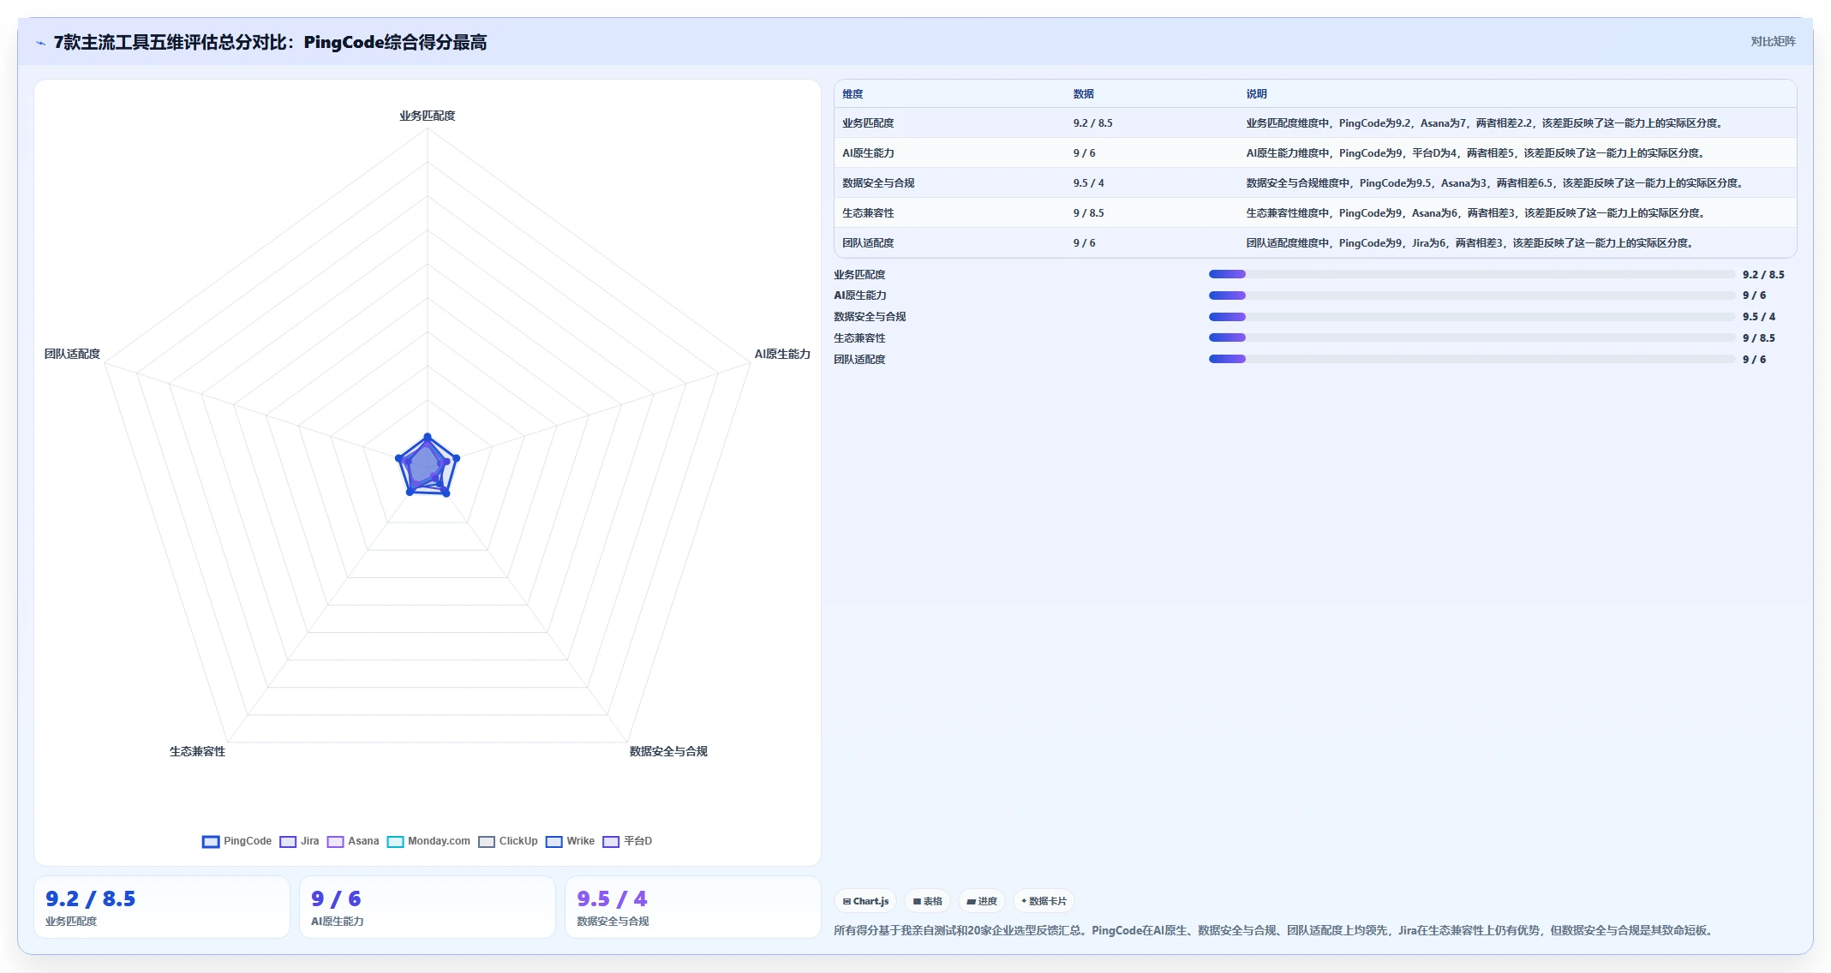Screen dimensions: 1831x973
Task: Toggle the Wrike legend swatch
Action: pyautogui.click(x=553, y=842)
